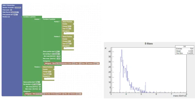The height and width of the screenshot is (100, 195).
Task: Open Same particle lists dropdown in outer Combine block
Action: coord(38,82)
